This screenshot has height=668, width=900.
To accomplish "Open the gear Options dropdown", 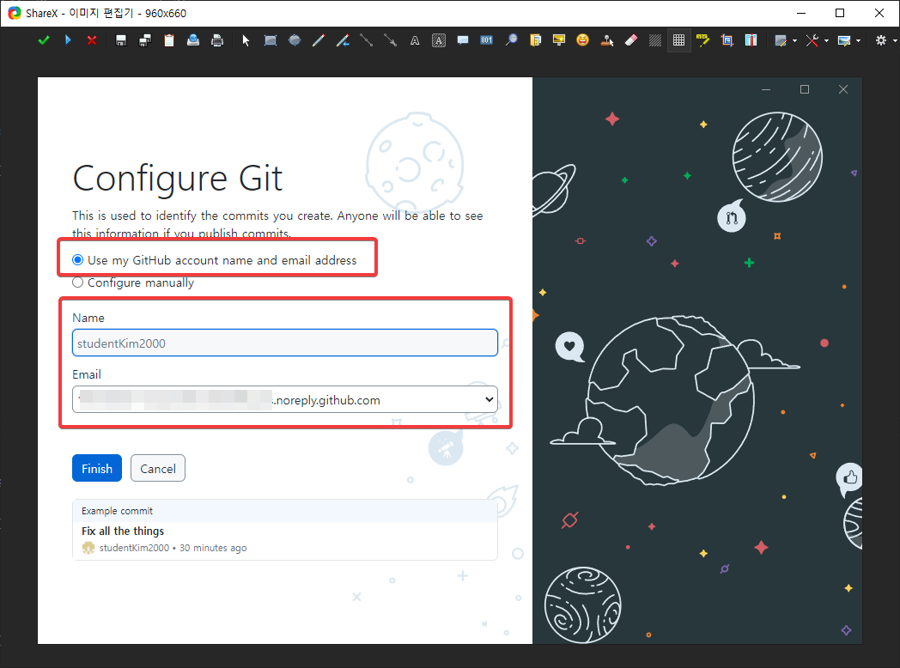I will [x=885, y=40].
